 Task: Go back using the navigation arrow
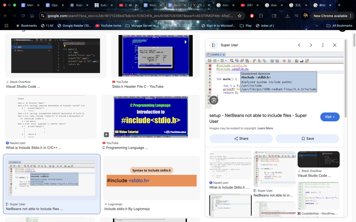click(6, 16)
